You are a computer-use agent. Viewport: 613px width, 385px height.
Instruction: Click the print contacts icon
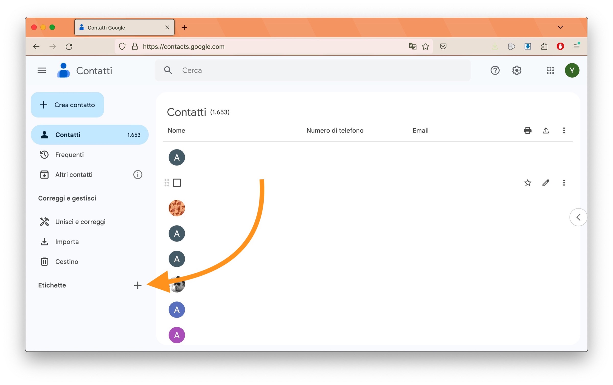[527, 131]
